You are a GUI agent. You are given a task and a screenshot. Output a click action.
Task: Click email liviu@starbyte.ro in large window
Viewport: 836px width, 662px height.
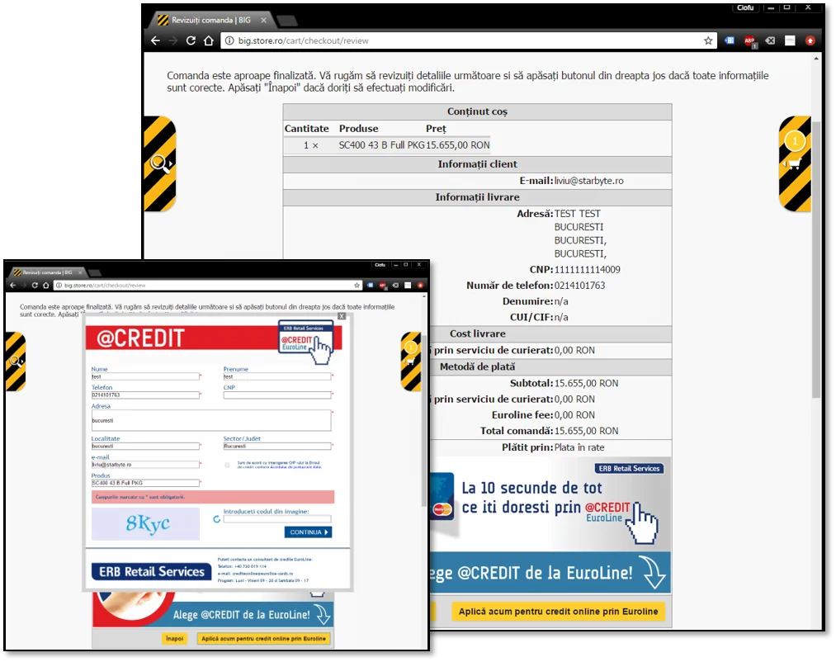[588, 181]
